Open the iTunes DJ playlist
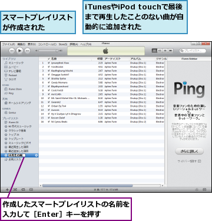The image size is (212, 221). [x=12, y=123]
